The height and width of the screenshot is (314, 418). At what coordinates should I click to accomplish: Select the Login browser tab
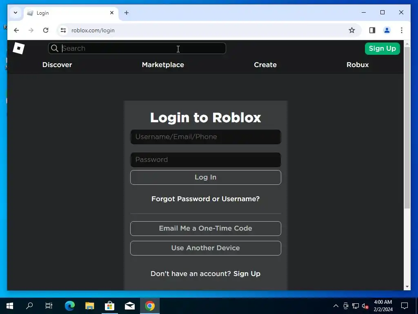click(71, 13)
